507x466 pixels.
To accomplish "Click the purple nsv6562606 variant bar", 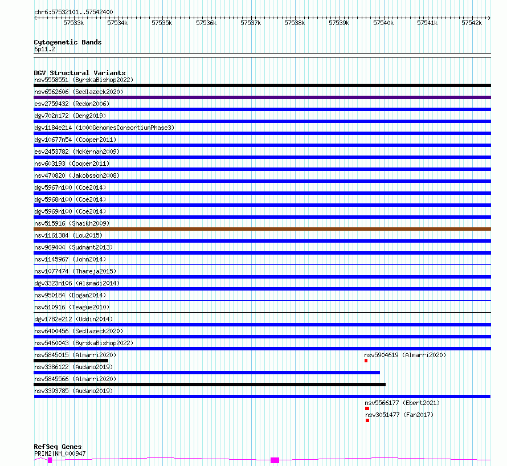I will [262, 97].
